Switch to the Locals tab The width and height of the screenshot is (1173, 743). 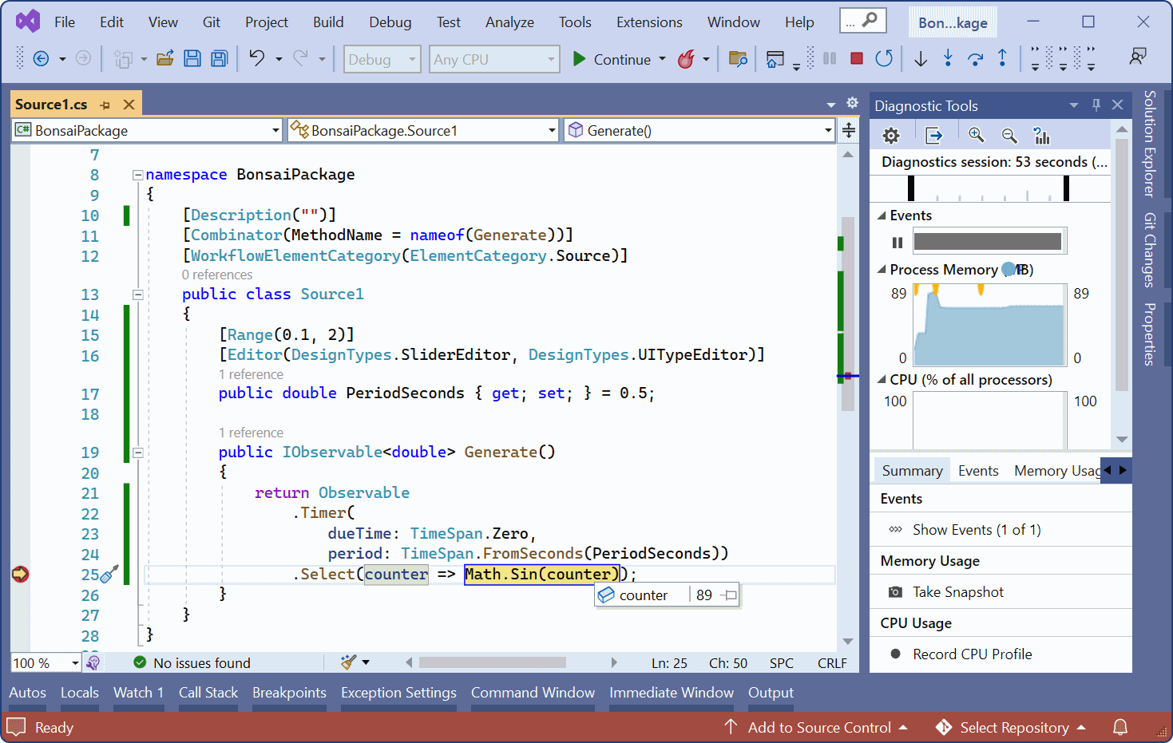(80, 693)
